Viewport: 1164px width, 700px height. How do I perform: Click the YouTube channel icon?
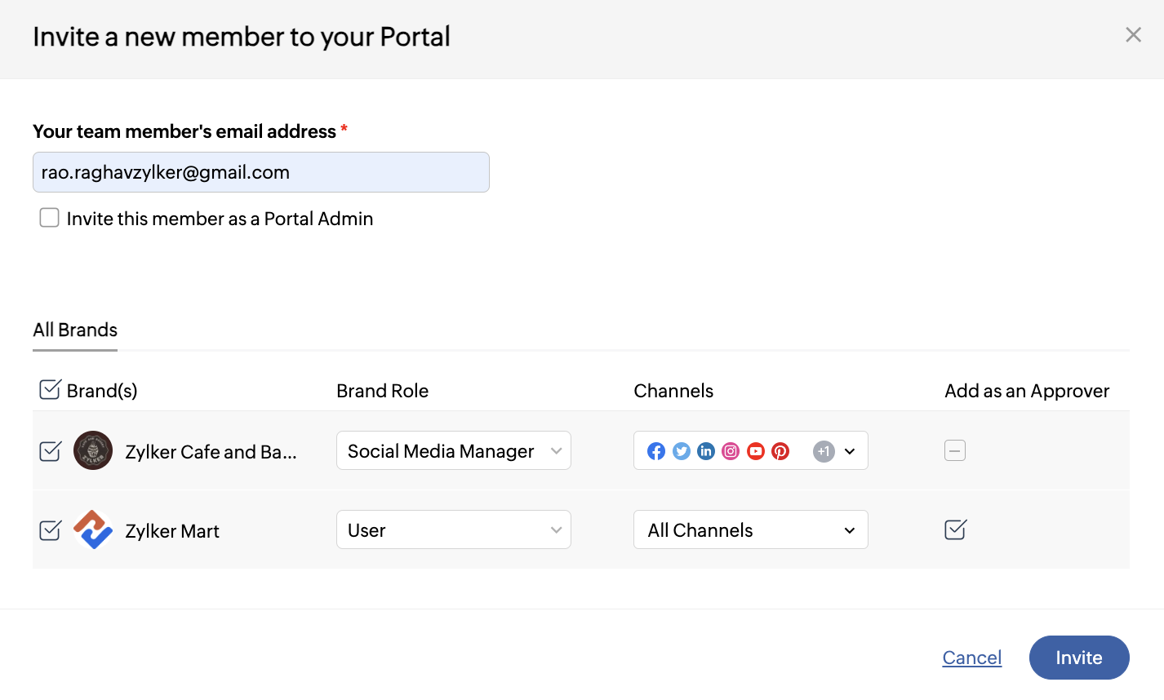[x=756, y=451]
